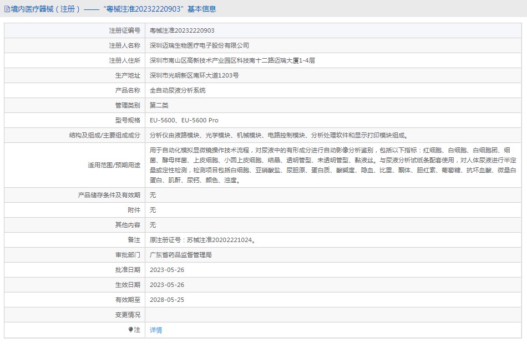The image size is (527, 344).
Task: Click the 无 value for 产品储存条件及有效期
Action: pos(153,195)
